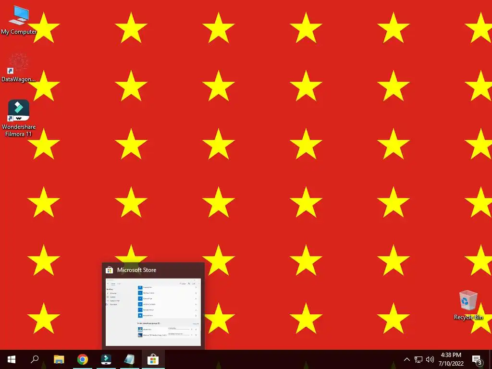Switch to Filmora in the taskbar
Image resolution: width=492 pixels, height=369 pixels.
[106, 359]
